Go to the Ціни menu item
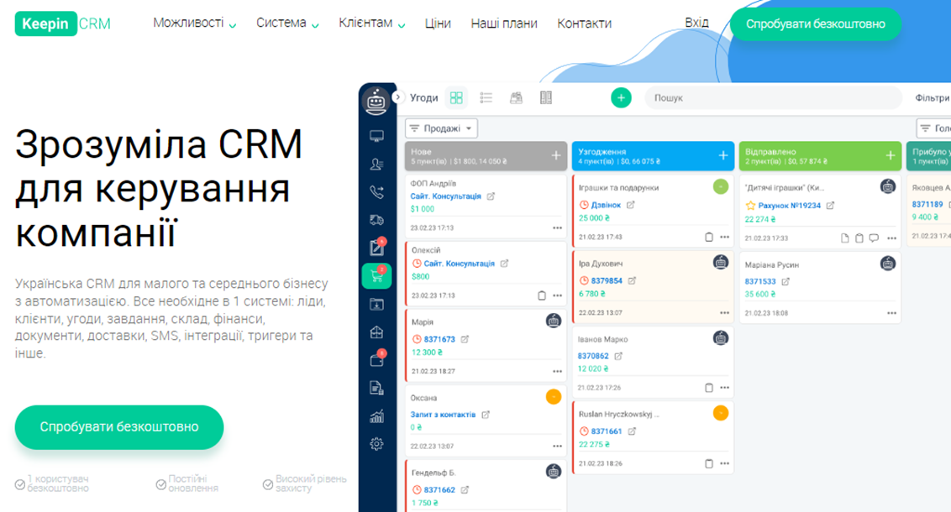This screenshot has width=951, height=512. tap(438, 24)
